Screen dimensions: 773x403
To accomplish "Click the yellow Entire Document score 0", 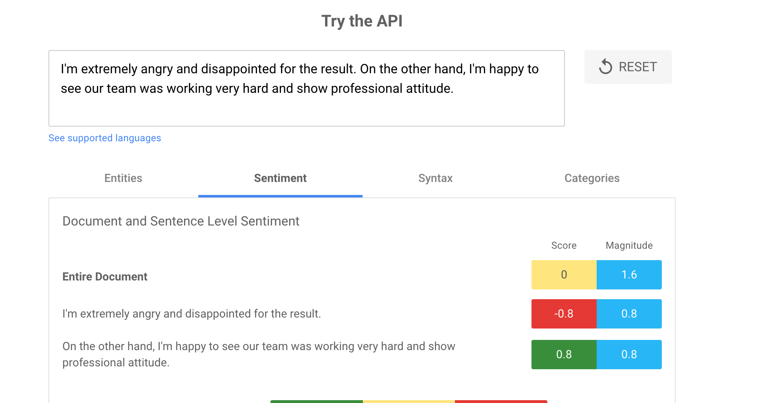I will tap(564, 275).
